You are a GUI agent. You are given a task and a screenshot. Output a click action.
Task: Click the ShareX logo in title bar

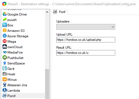pos(4,4)
